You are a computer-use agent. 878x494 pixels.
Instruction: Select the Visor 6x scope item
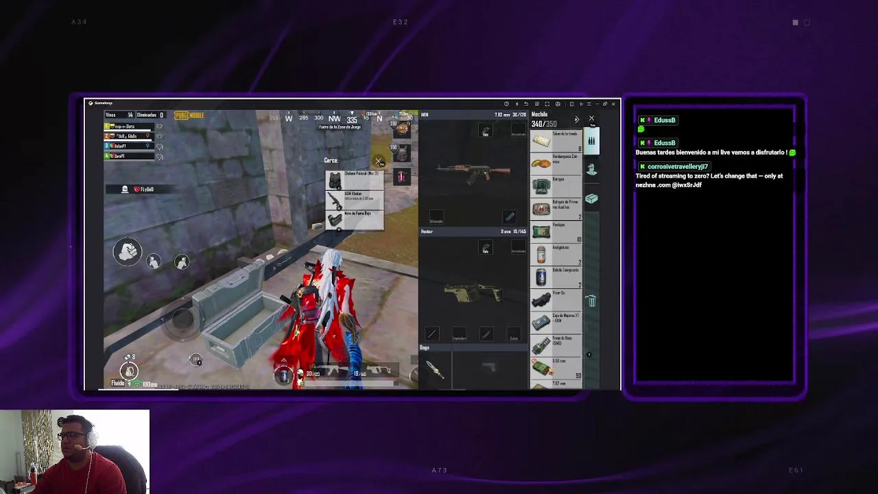pyautogui.click(x=556, y=299)
